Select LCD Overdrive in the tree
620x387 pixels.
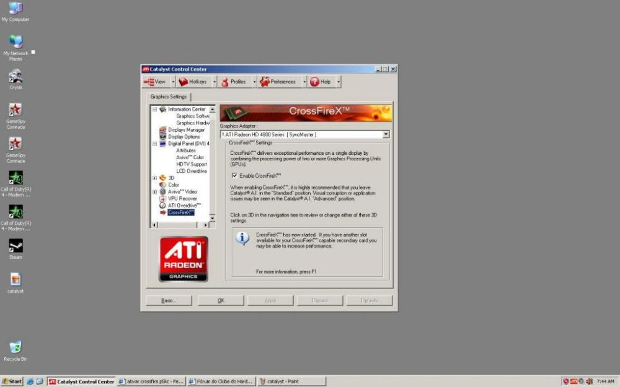[192, 171]
